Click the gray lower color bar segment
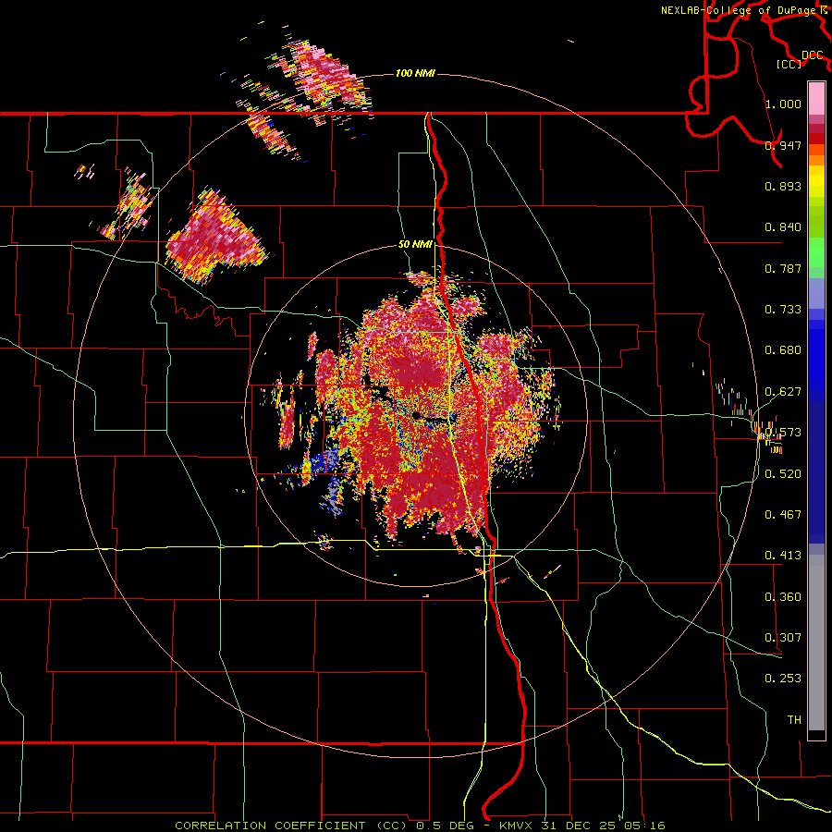 816,642
